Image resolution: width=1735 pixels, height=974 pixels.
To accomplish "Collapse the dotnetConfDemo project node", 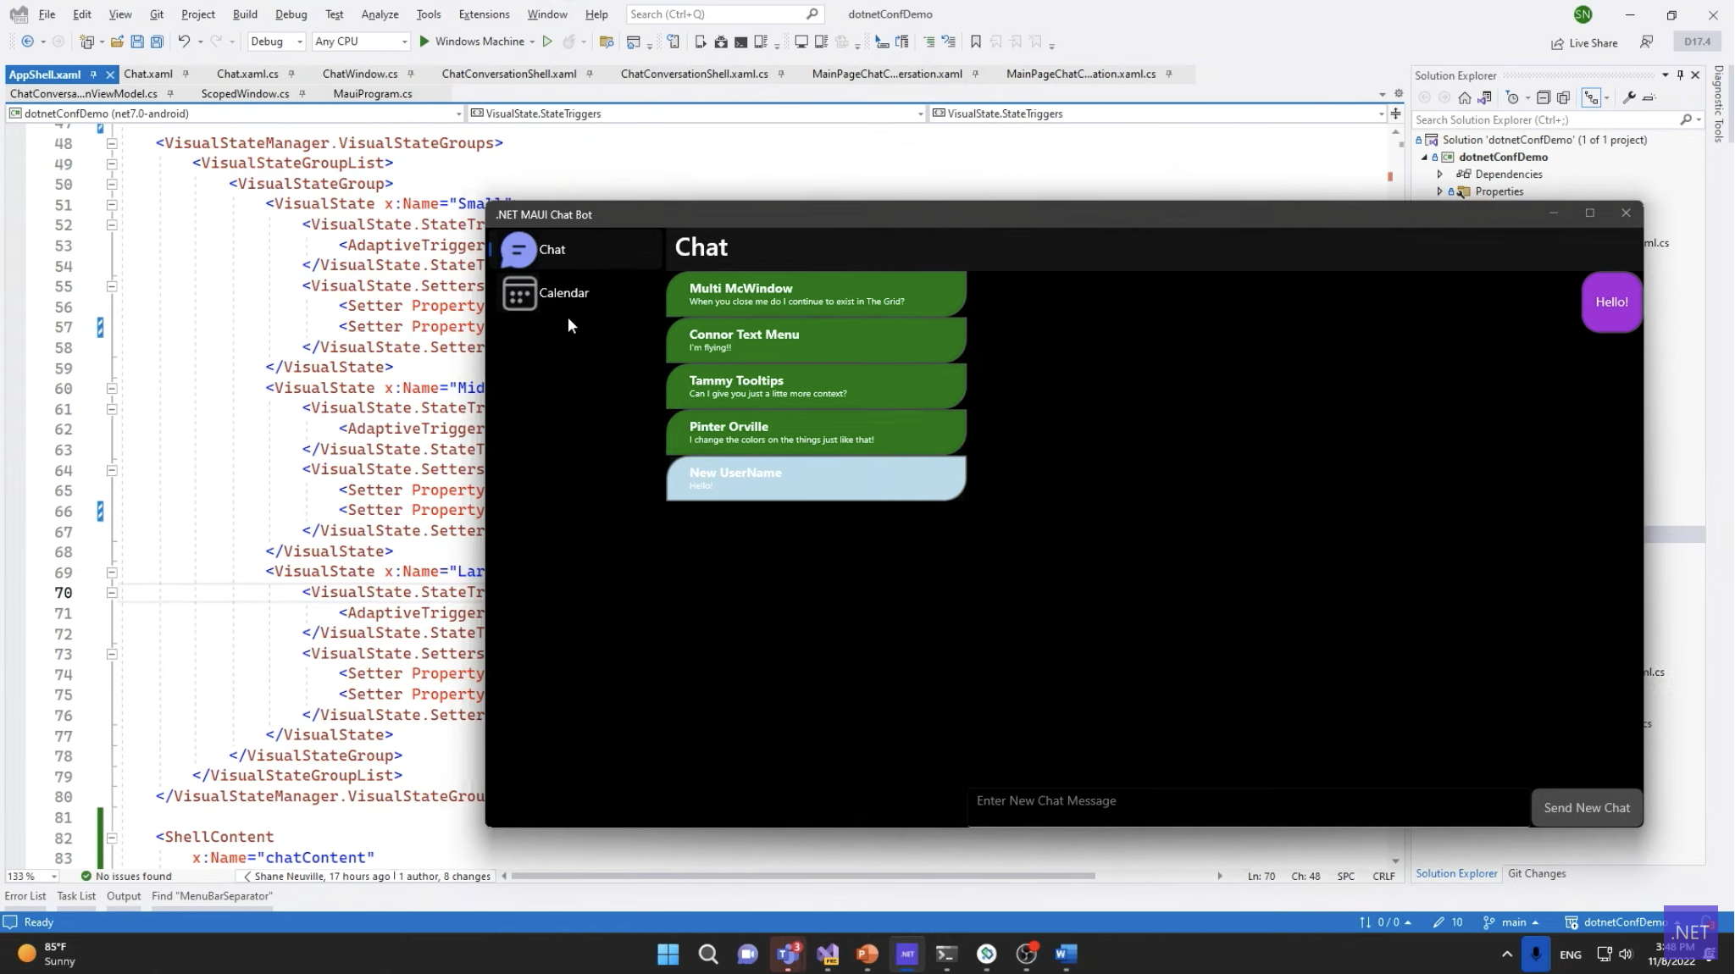I will point(1424,158).
